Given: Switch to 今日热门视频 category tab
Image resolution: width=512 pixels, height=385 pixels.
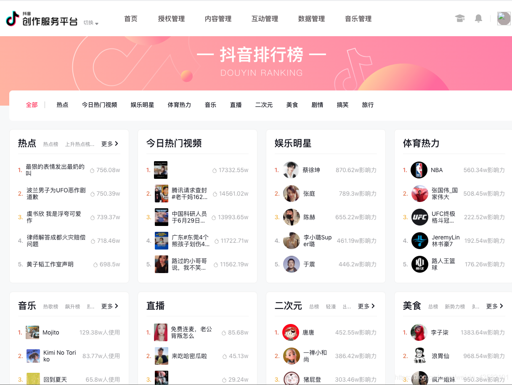Looking at the screenshot, I should (x=99, y=105).
